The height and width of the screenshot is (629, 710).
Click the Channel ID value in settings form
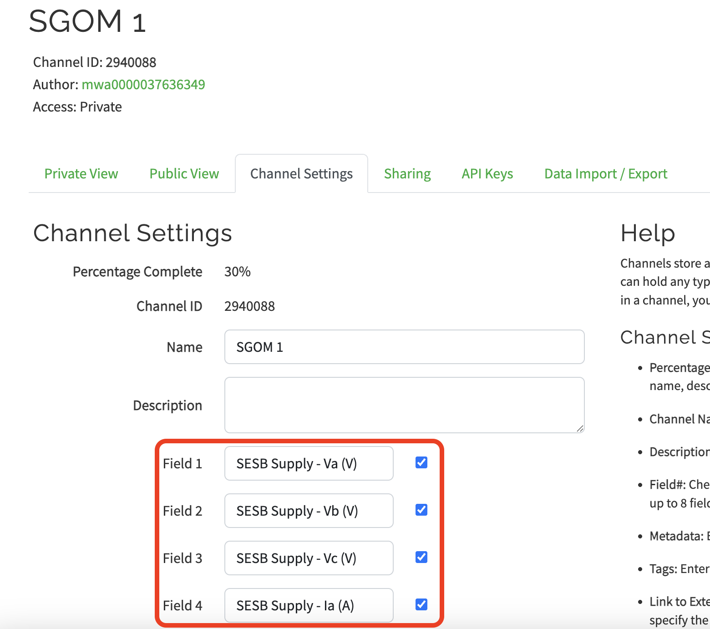pyautogui.click(x=249, y=306)
